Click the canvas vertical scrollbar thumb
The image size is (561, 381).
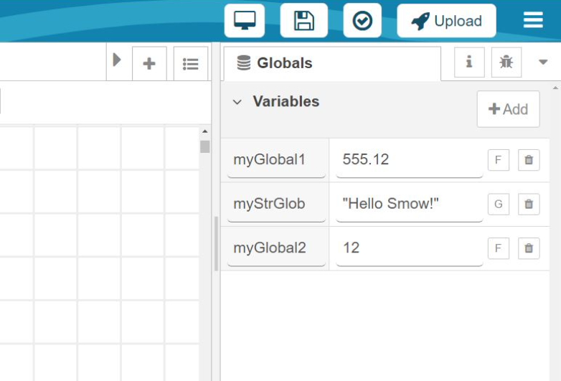coord(204,146)
